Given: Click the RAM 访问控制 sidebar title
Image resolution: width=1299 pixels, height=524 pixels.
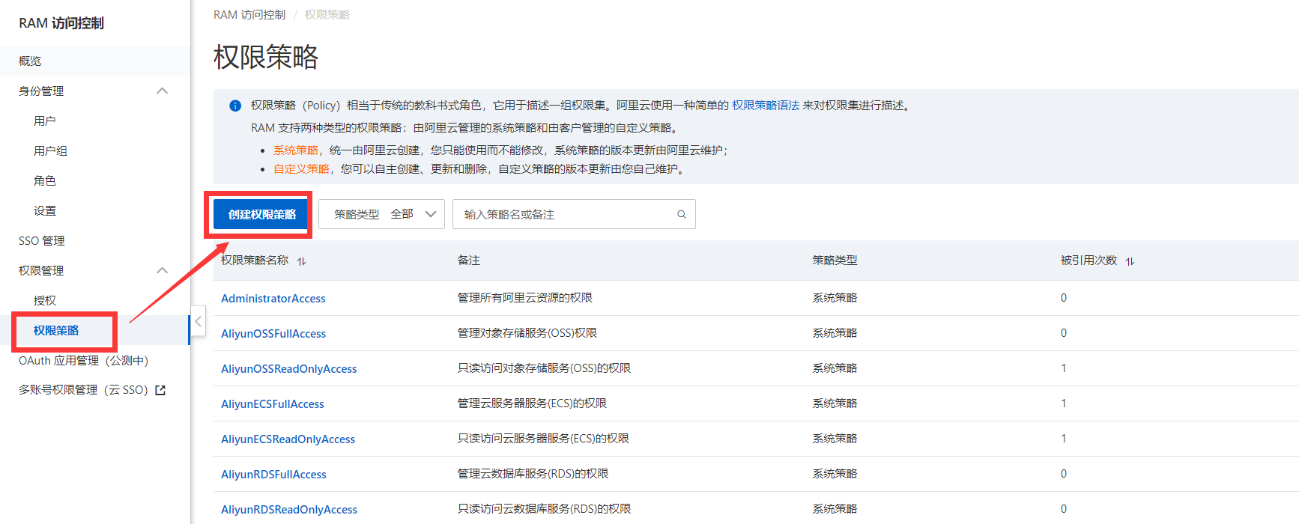Looking at the screenshot, I should 61,23.
